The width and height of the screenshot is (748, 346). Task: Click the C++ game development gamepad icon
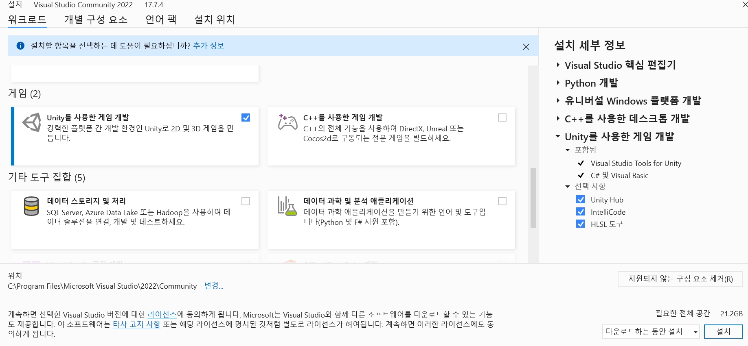tap(287, 122)
